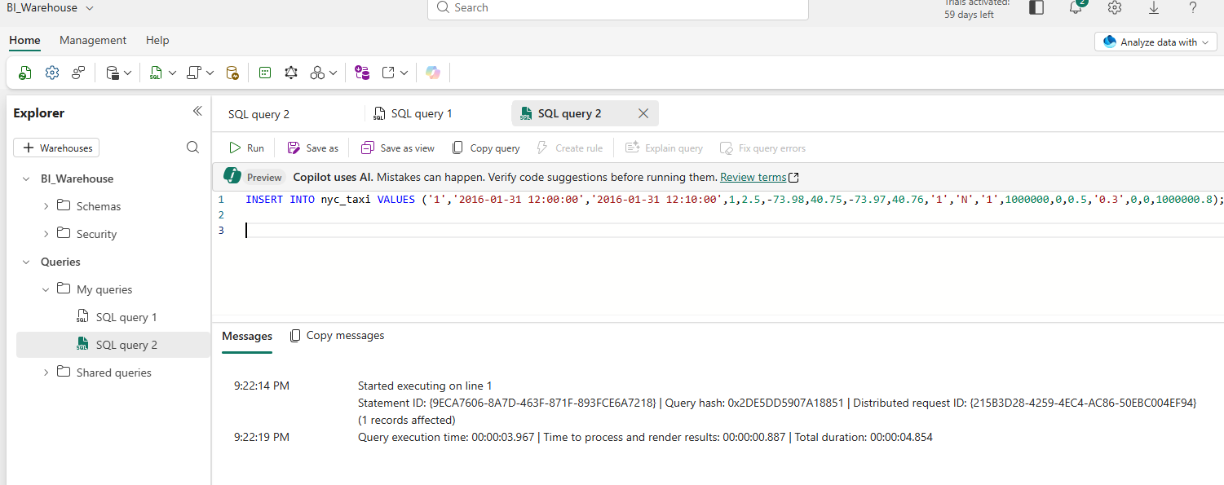Close the active SQL query 2 tab
The image size is (1224, 485).
coord(643,113)
